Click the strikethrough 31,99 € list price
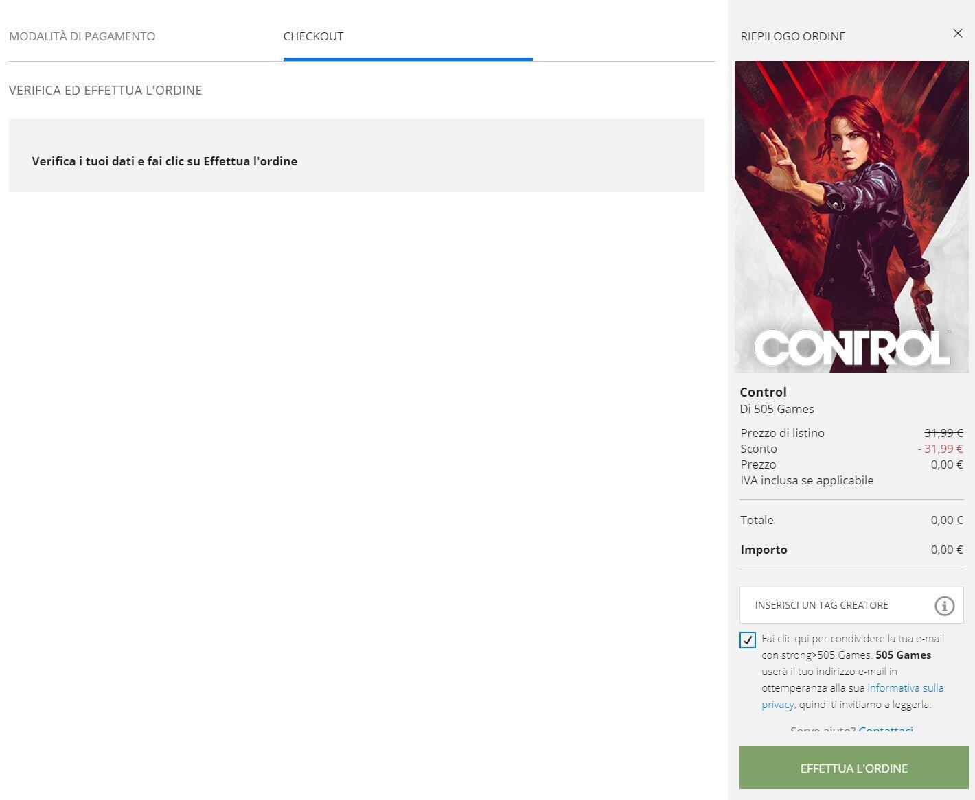 (943, 433)
